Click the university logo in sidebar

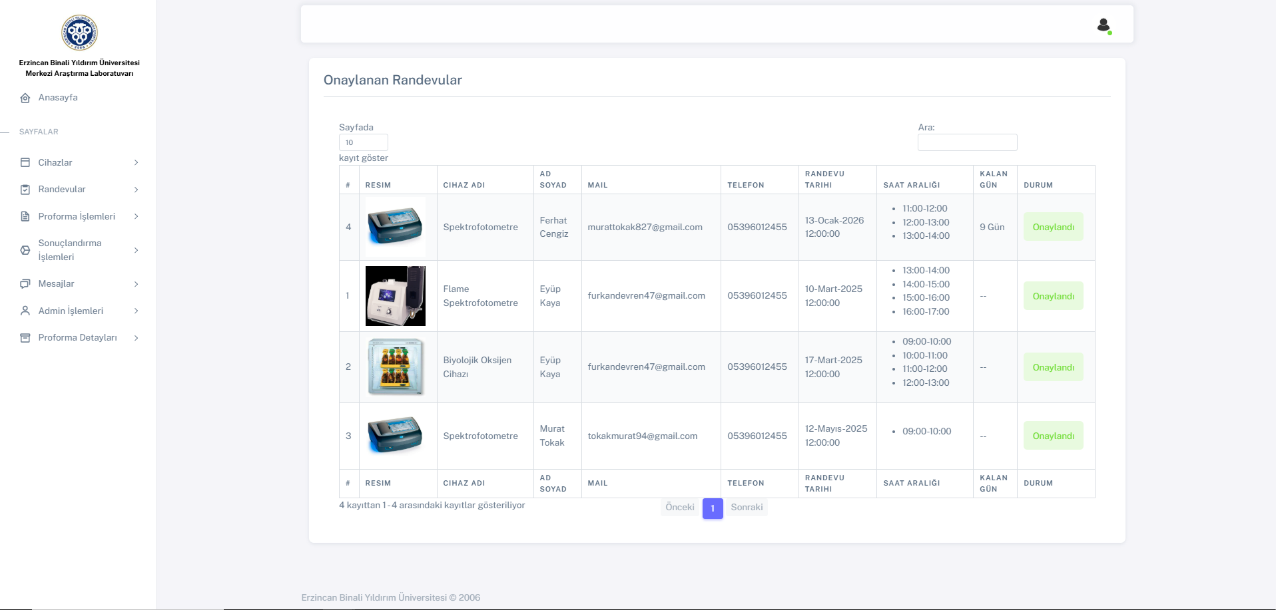(x=79, y=33)
